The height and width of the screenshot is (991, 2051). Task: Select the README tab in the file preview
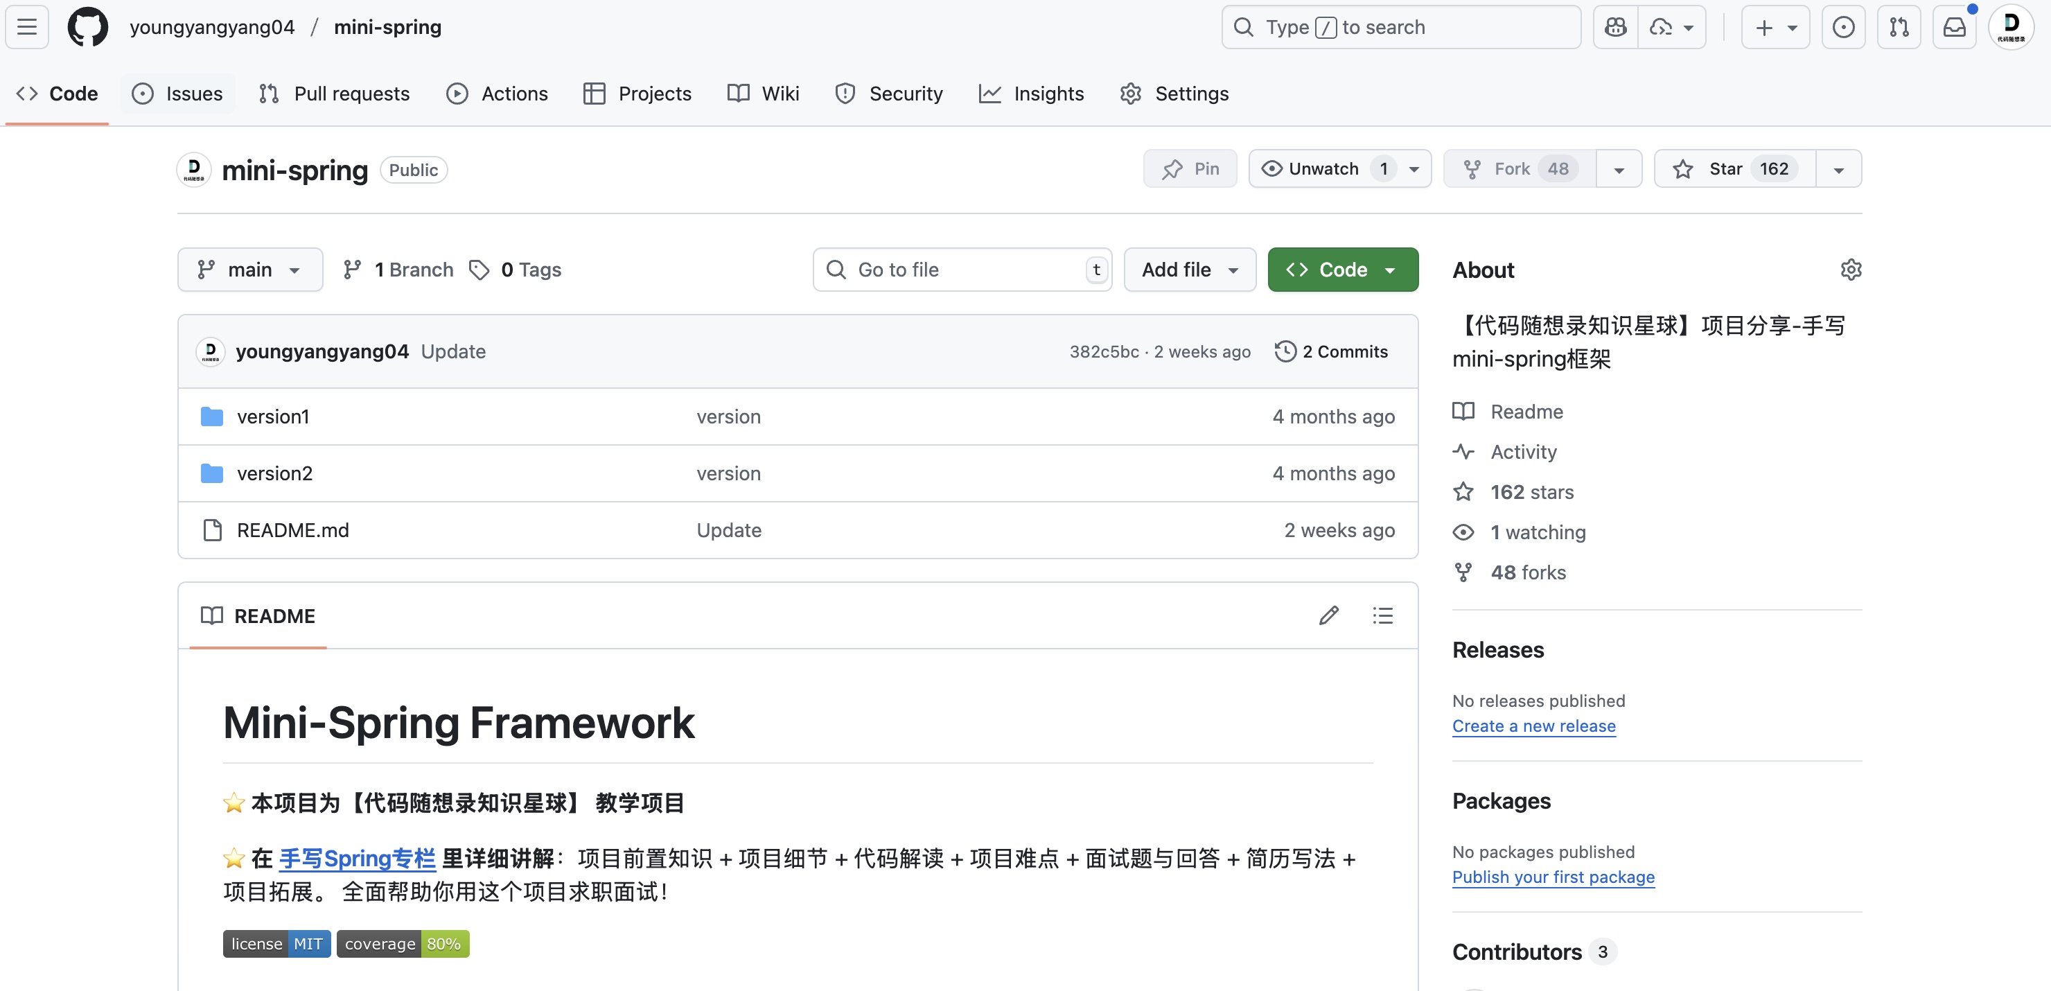(x=258, y=616)
